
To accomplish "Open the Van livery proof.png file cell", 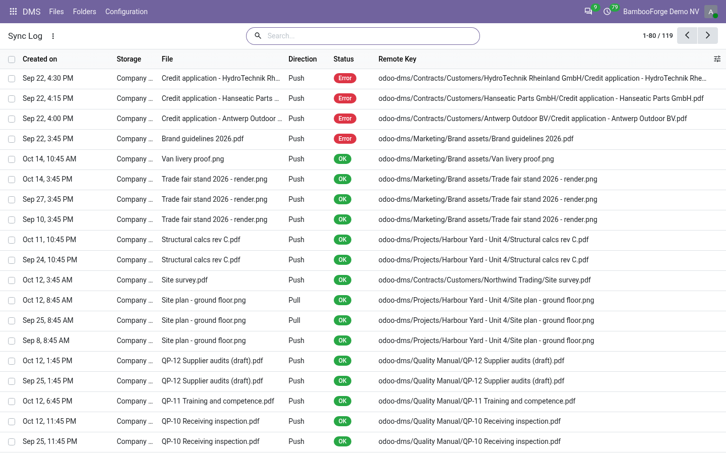I will point(193,159).
